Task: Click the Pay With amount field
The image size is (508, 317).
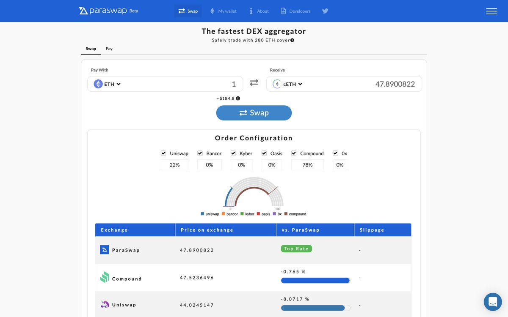Action: coord(183,84)
